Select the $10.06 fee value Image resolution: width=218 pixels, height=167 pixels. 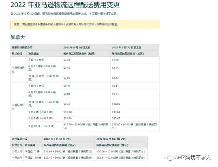[116, 104]
